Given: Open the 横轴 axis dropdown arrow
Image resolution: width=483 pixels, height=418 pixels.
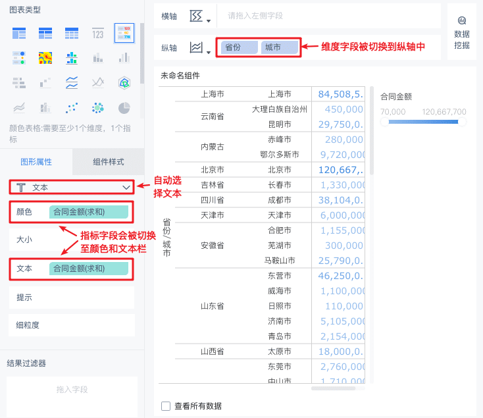Looking at the screenshot, I should click(209, 20).
